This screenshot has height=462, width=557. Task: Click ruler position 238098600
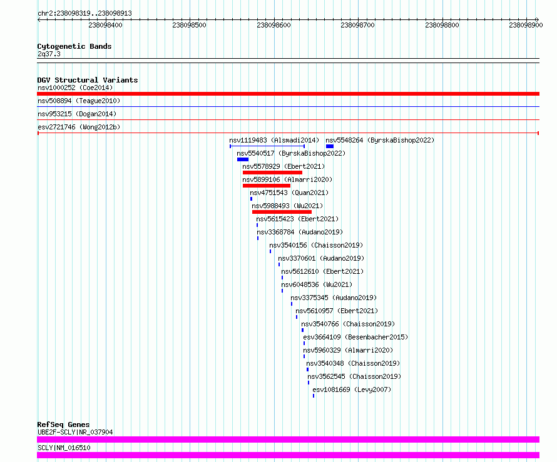point(274,25)
